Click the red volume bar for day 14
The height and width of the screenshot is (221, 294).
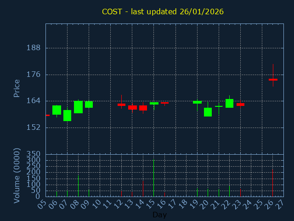(x=143, y=189)
